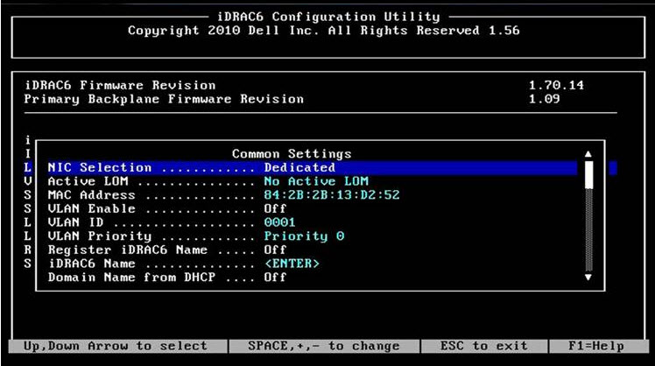The height and width of the screenshot is (366, 655).
Task: Select Register iDRAC6 Name label
Action: [x=127, y=250]
